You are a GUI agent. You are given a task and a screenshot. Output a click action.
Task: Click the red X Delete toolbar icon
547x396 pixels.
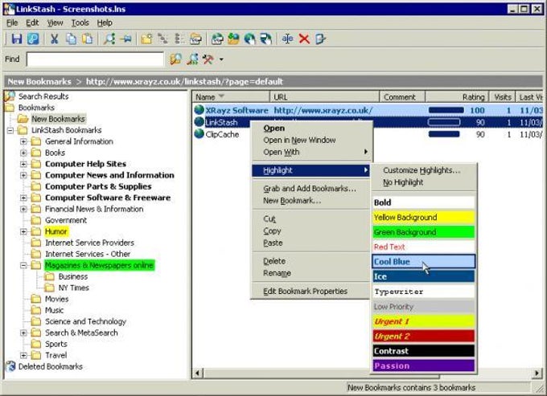[304, 39]
